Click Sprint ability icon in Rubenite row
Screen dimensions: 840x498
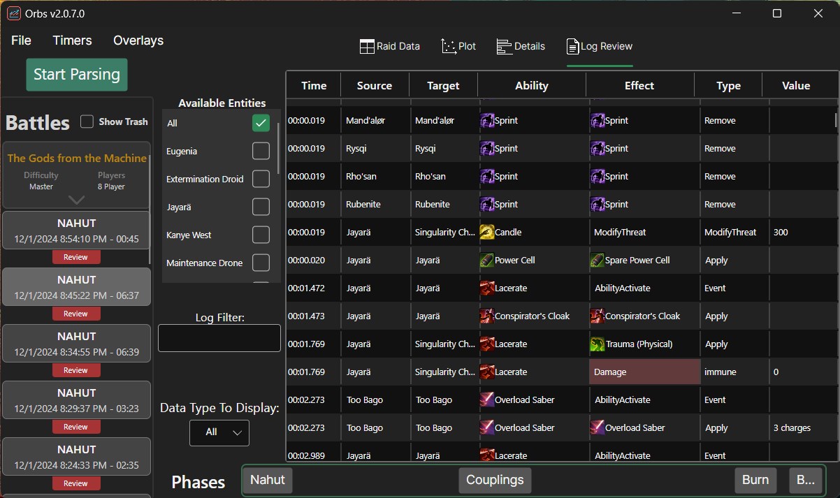coord(487,205)
